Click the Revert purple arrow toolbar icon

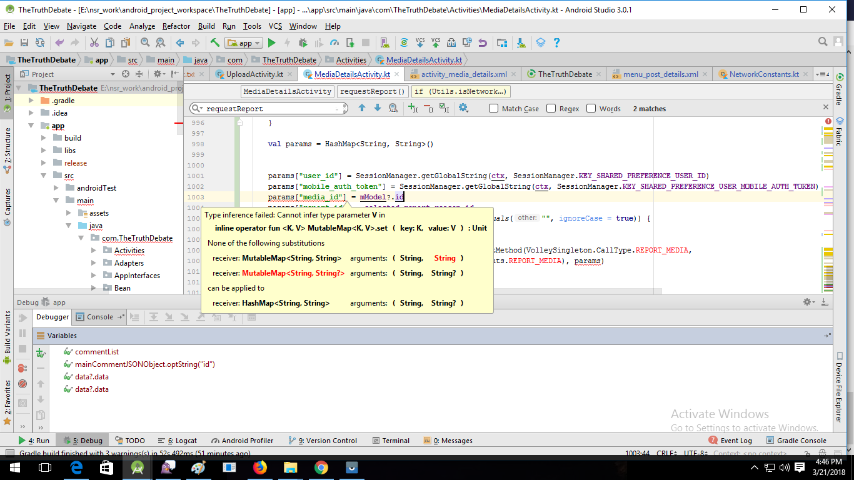coord(482,42)
